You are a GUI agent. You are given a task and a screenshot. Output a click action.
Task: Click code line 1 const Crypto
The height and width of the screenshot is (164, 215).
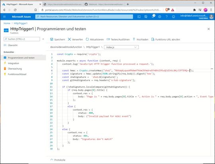79,54
